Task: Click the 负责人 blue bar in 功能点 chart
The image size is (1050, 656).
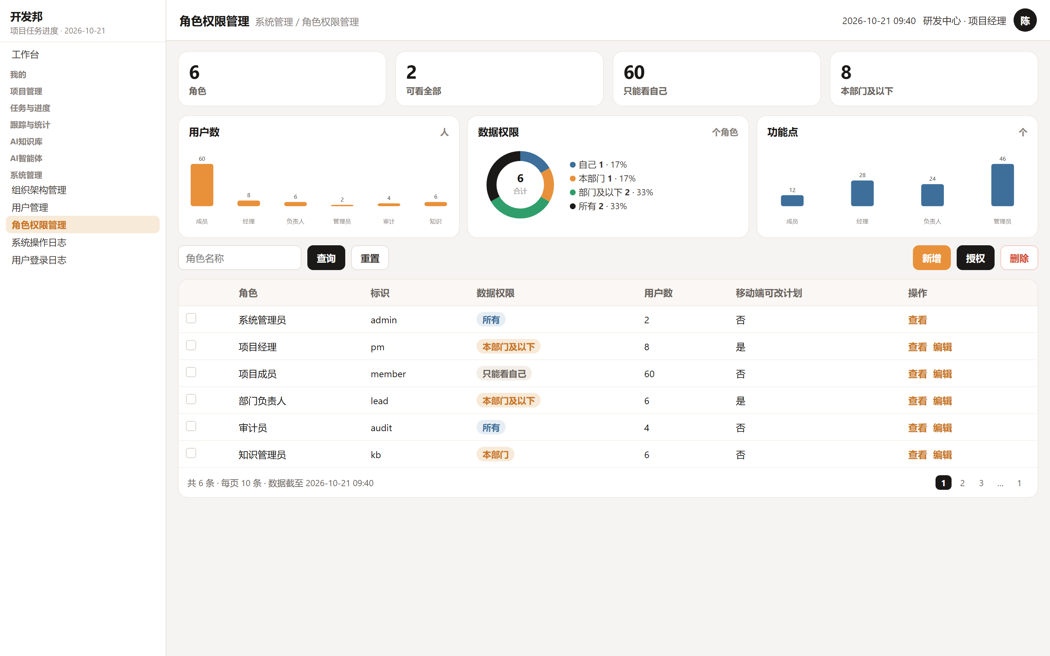Action: (932, 195)
